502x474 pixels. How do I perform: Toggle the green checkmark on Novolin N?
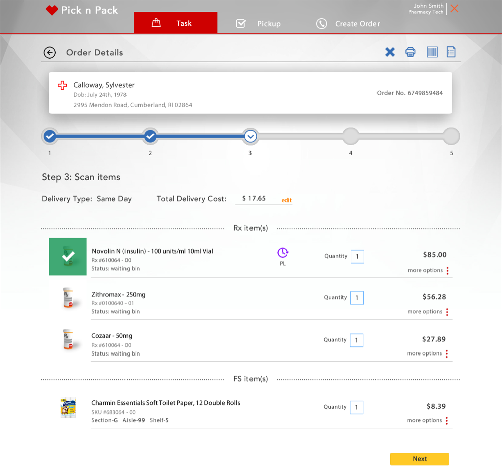68,256
